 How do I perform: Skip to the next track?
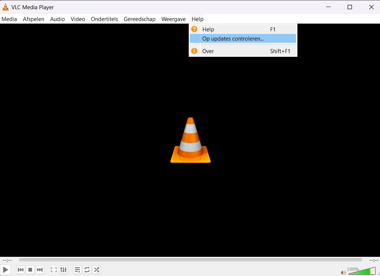(x=40, y=270)
